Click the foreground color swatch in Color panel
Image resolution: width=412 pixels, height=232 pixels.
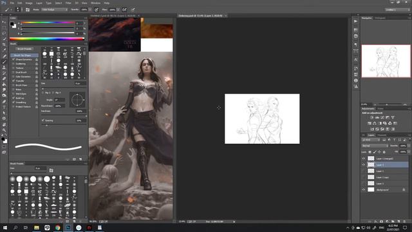(12, 24)
